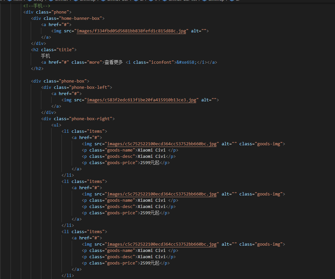This screenshot has height=279, width=335.
Task: Click the first li class="items" tag
Action: tap(84, 131)
